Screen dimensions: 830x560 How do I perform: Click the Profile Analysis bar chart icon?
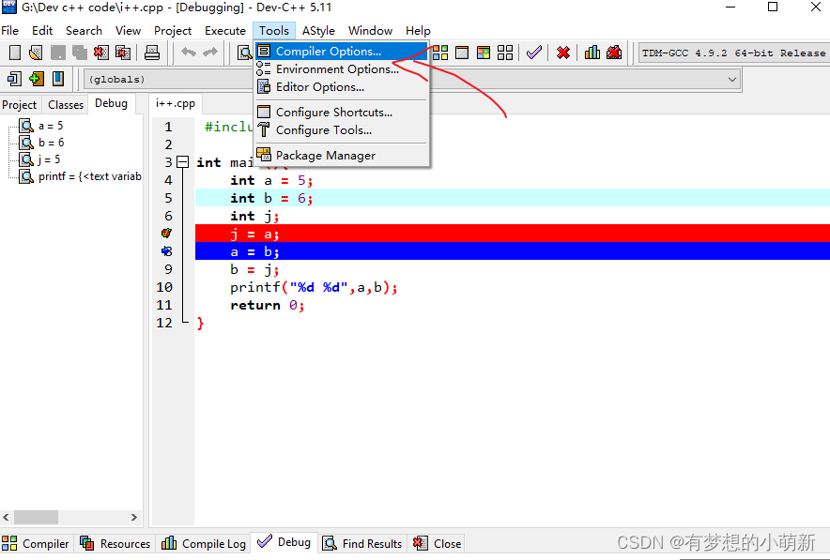(x=592, y=53)
